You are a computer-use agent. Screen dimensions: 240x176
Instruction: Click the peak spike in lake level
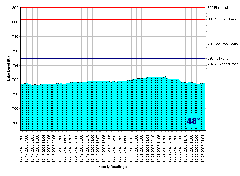pos(165,76)
